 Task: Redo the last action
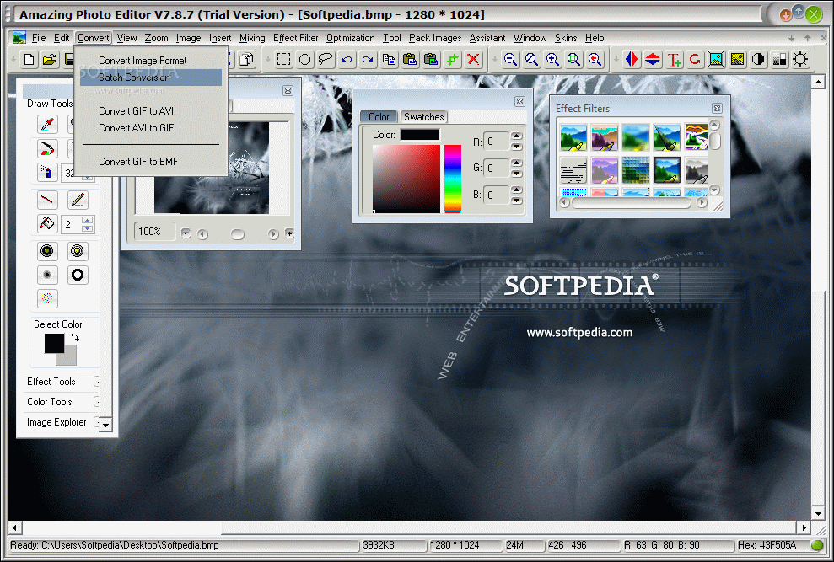point(368,59)
